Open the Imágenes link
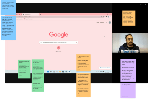Screen dimensions: 148x99 tap(102, 23)
